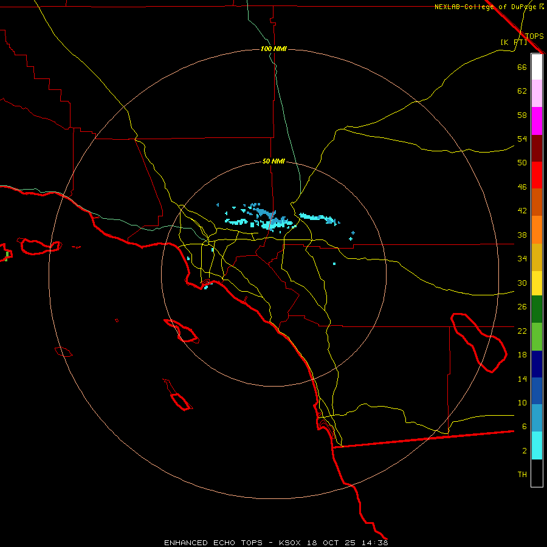Click the light pink 62 kft swatch
547x547 pixels.
537,94
